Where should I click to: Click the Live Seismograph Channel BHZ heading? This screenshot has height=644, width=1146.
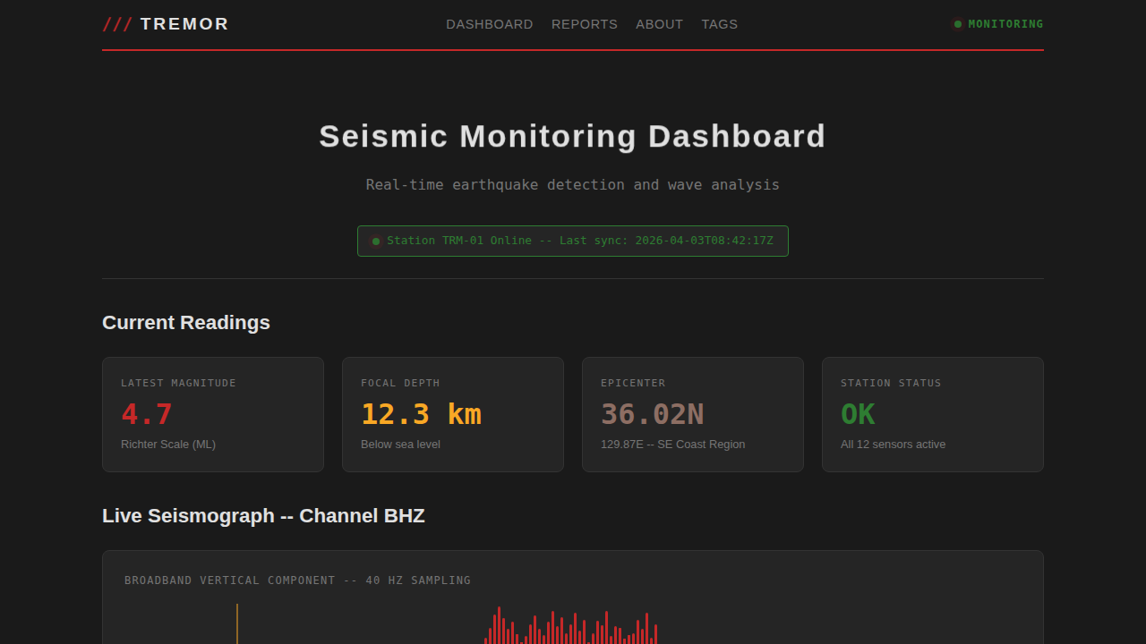pyautogui.click(x=263, y=516)
